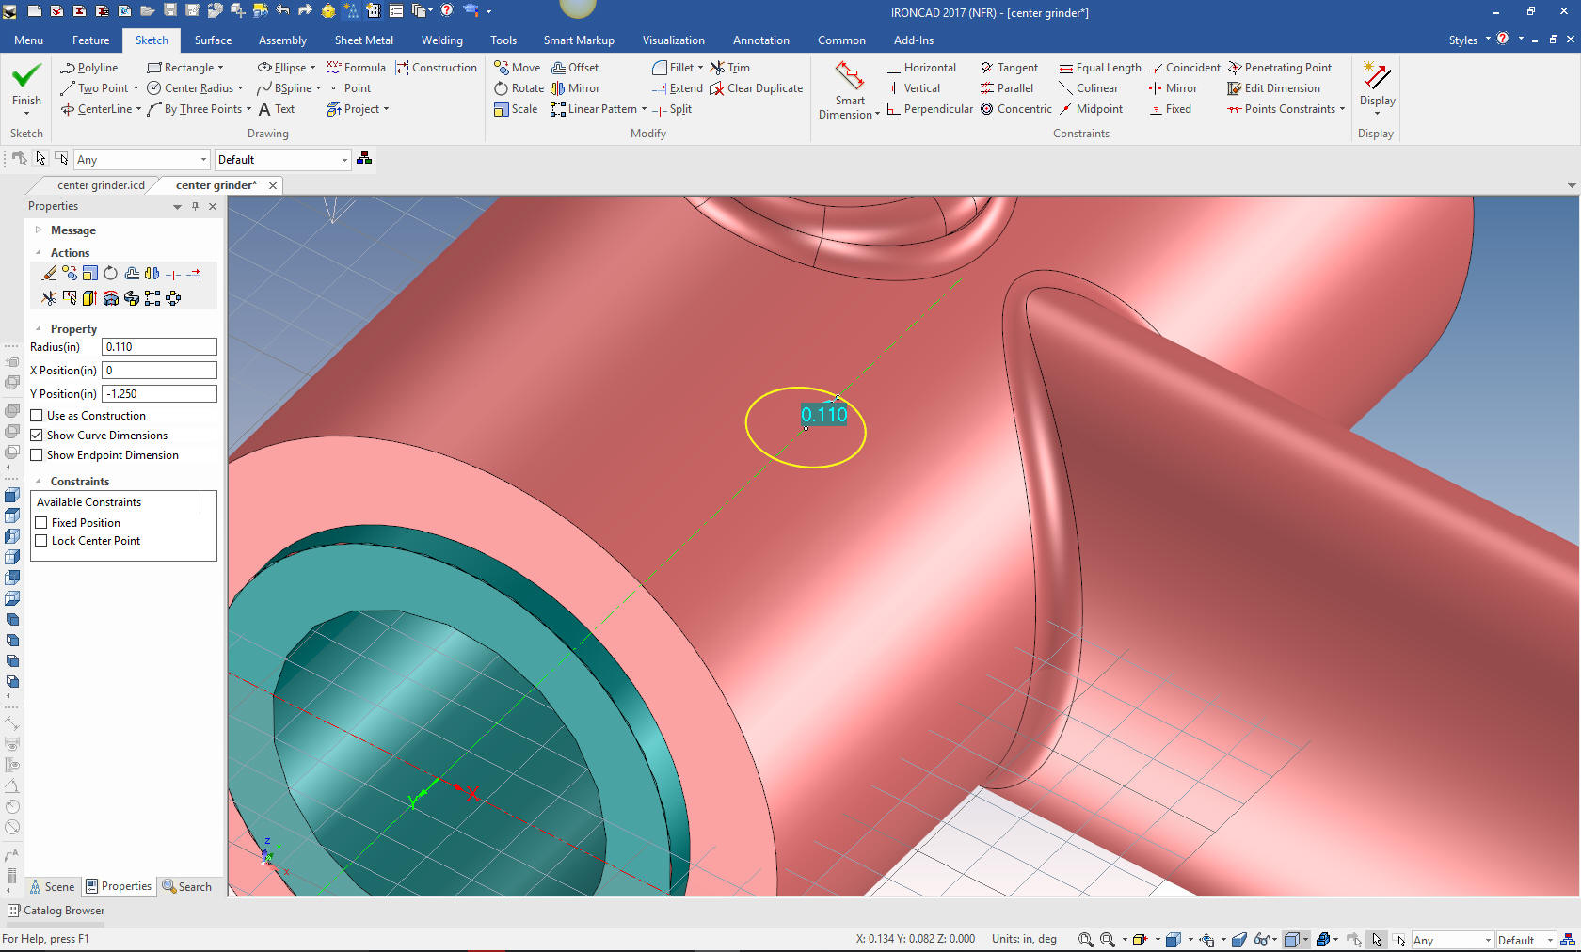Click the eraser icon in Actions panel
Viewport: 1581px width, 952px height.
49,274
